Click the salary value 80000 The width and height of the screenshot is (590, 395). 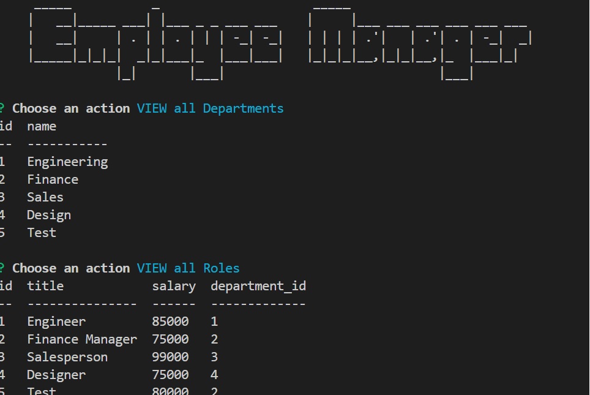click(170, 391)
